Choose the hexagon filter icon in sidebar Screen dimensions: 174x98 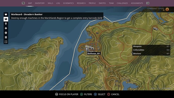pos(6,33)
